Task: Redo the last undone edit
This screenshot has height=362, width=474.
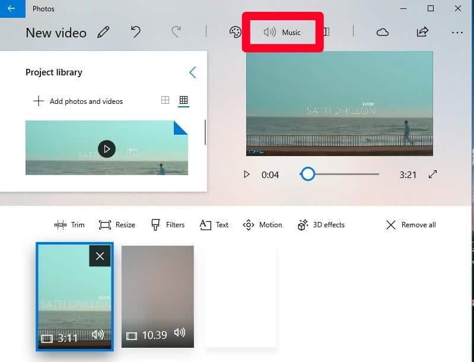Action: click(176, 32)
